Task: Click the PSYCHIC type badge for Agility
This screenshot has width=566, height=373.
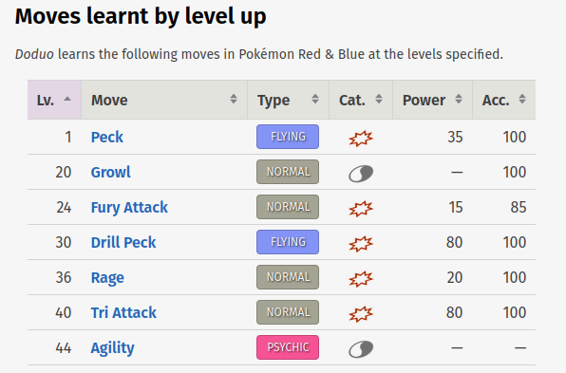Action: (288, 347)
